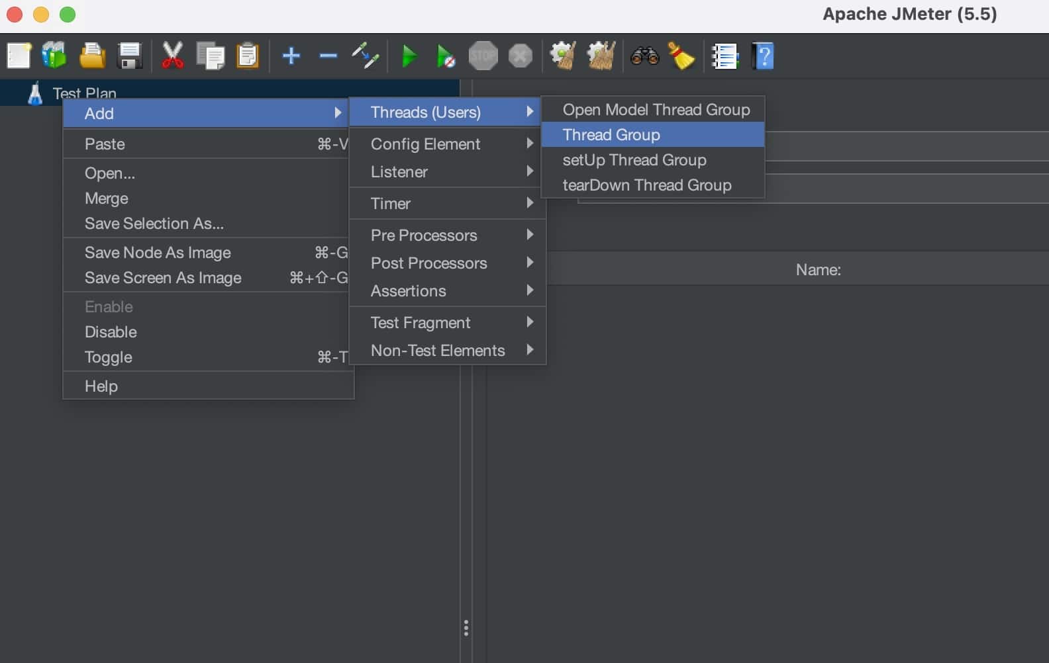Expand Test Fragment submenu
The image size is (1049, 663).
point(447,322)
